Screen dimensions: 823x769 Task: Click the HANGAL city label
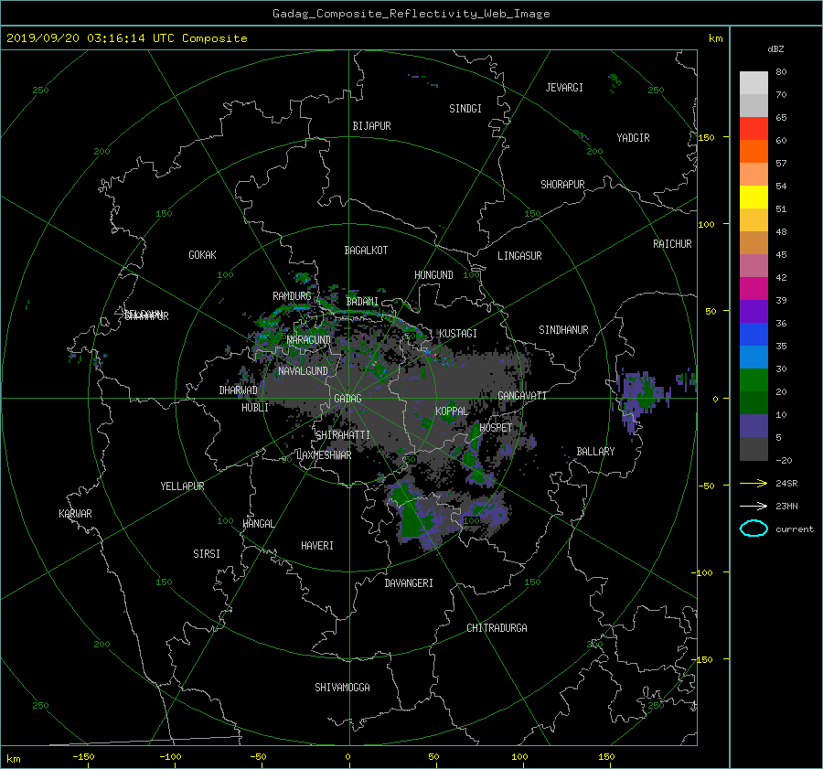[x=258, y=524]
